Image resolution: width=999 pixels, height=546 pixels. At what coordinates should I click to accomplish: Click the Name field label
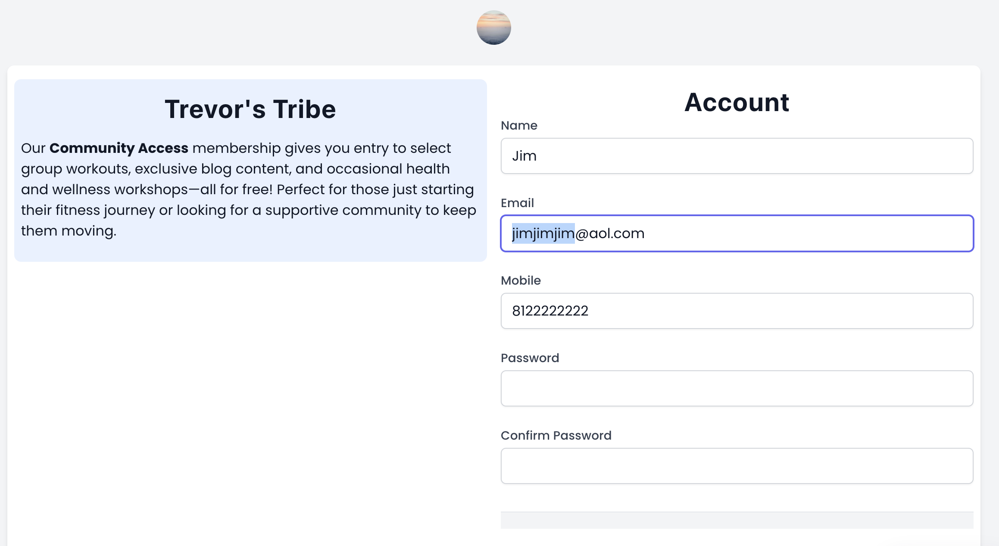519,125
